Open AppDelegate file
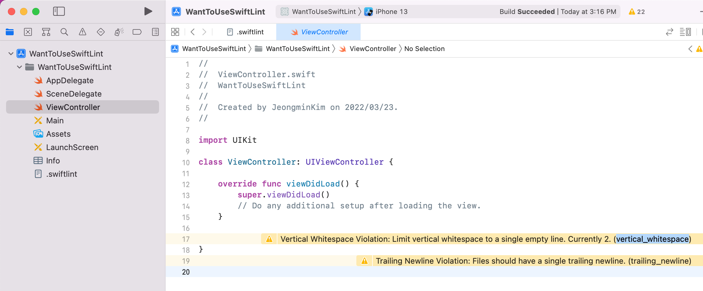703x291 pixels. pyautogui.click(x=70, y=80)
